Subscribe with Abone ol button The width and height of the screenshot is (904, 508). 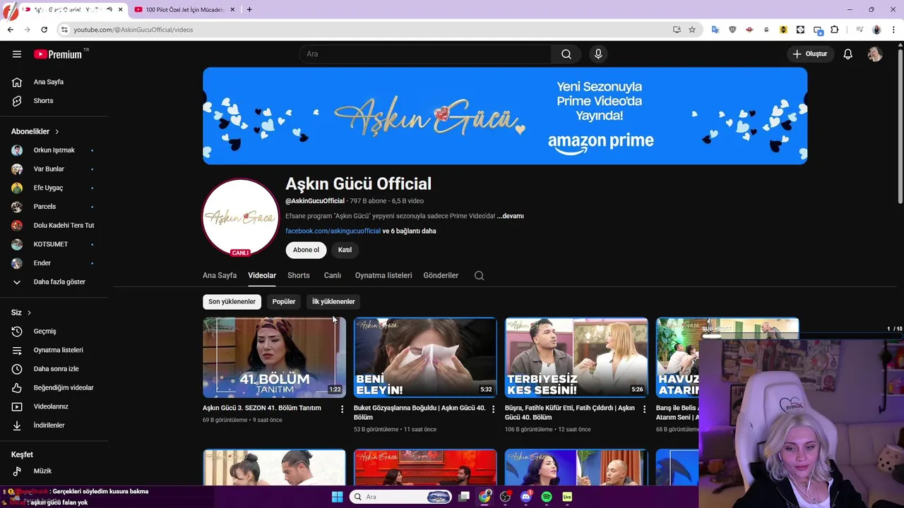coord(306,250)
